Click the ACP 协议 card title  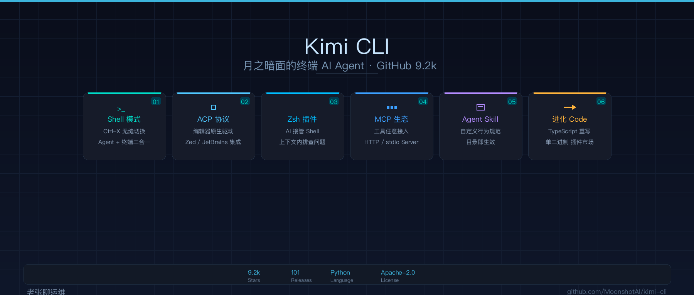(213, 119)
